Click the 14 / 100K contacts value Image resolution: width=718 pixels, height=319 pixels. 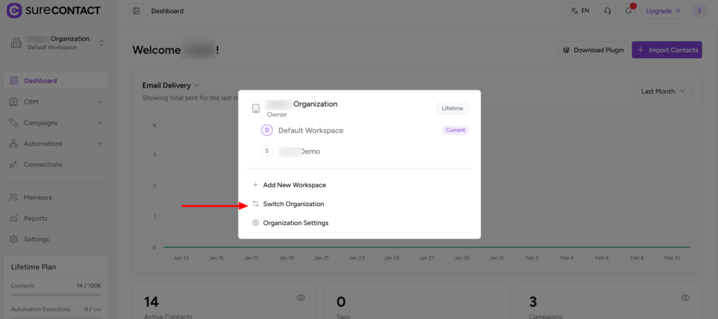point(89,285)
